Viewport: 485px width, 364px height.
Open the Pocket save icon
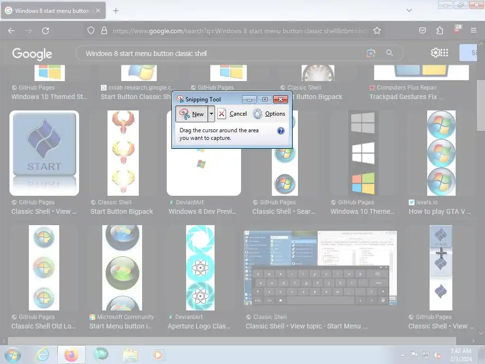[422, 30]
